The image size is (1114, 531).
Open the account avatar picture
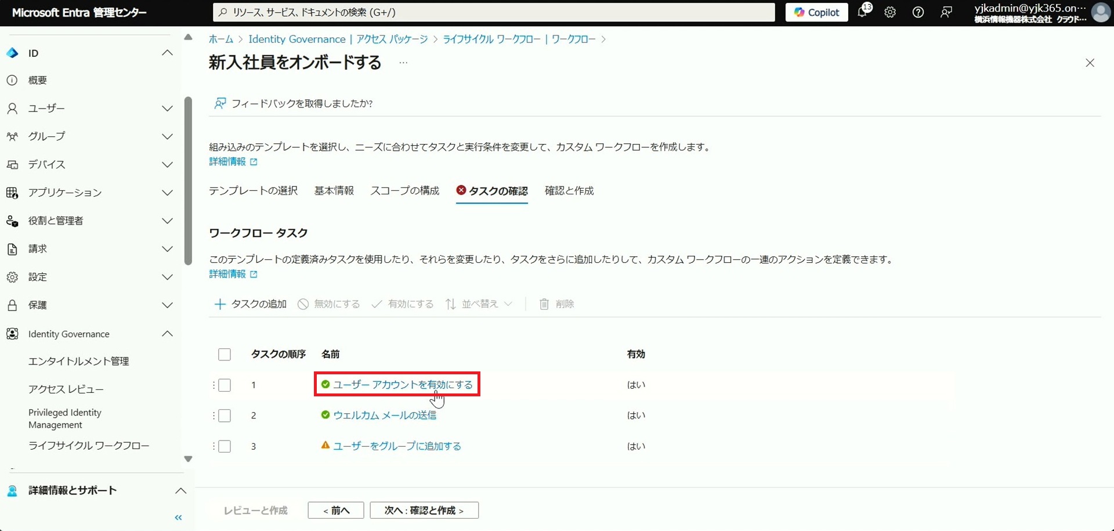(x=1101, y=12)
